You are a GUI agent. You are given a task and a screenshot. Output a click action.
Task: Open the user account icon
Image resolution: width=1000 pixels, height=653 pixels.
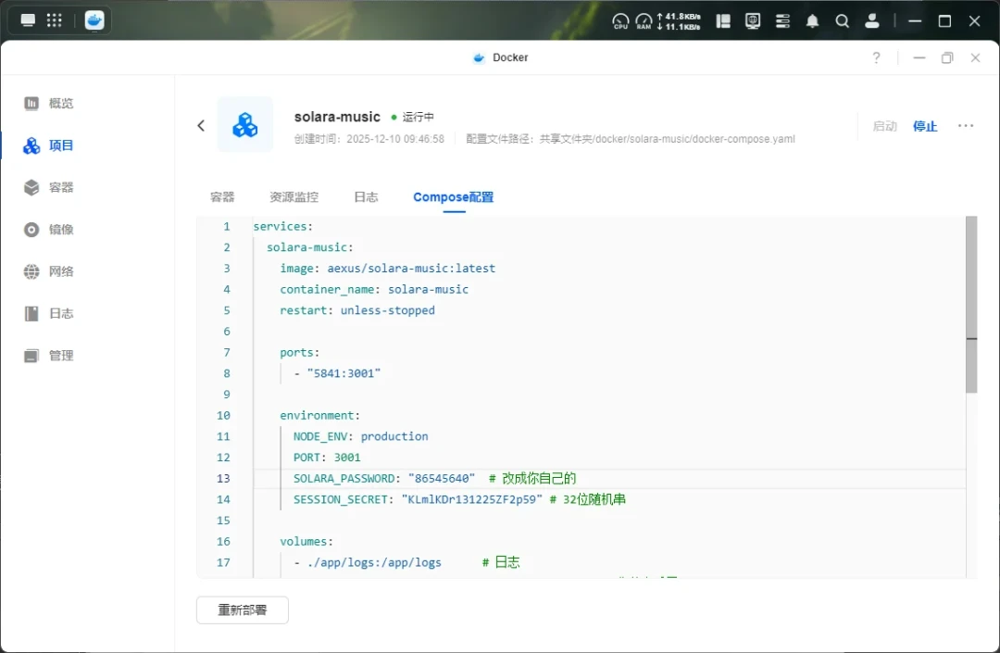pos(872,21)
